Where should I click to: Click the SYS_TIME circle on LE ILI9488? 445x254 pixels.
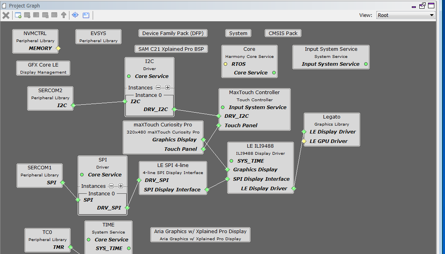click(x=232, y=161)
